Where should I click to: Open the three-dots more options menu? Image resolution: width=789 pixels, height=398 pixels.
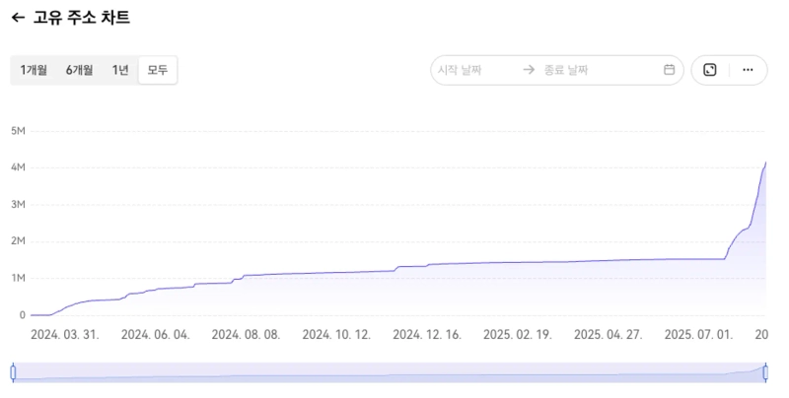click(x=748, y=70)
